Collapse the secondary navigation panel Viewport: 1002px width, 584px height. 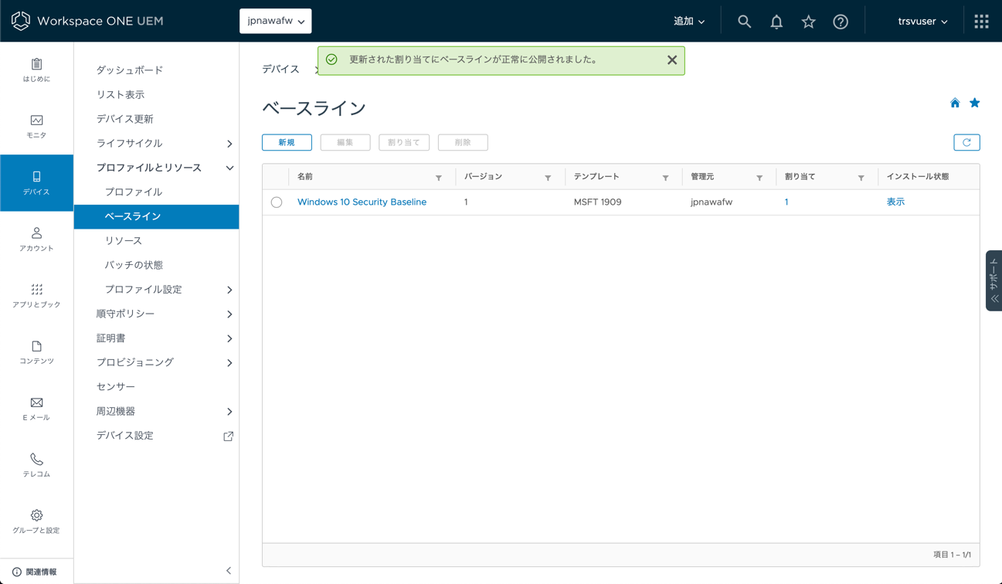[x=229, y=571]
